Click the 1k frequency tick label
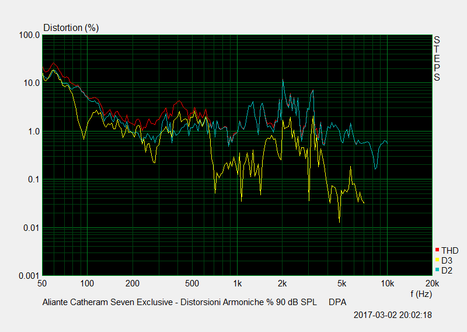The height and width of the screenshot is (332, 467). 237,283
